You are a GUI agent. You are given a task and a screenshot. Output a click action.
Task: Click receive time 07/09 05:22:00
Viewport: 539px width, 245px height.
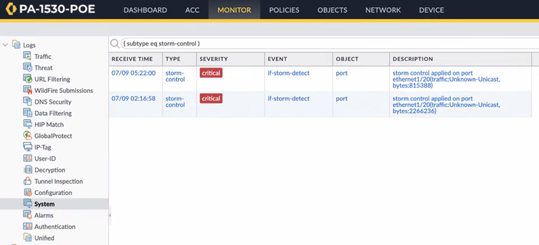point(134,73)
